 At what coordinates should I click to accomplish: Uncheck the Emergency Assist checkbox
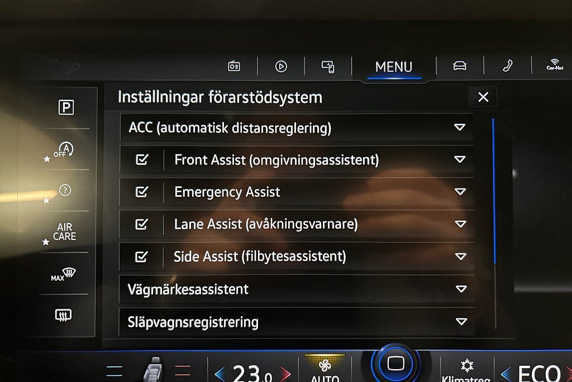click(141, 191)
